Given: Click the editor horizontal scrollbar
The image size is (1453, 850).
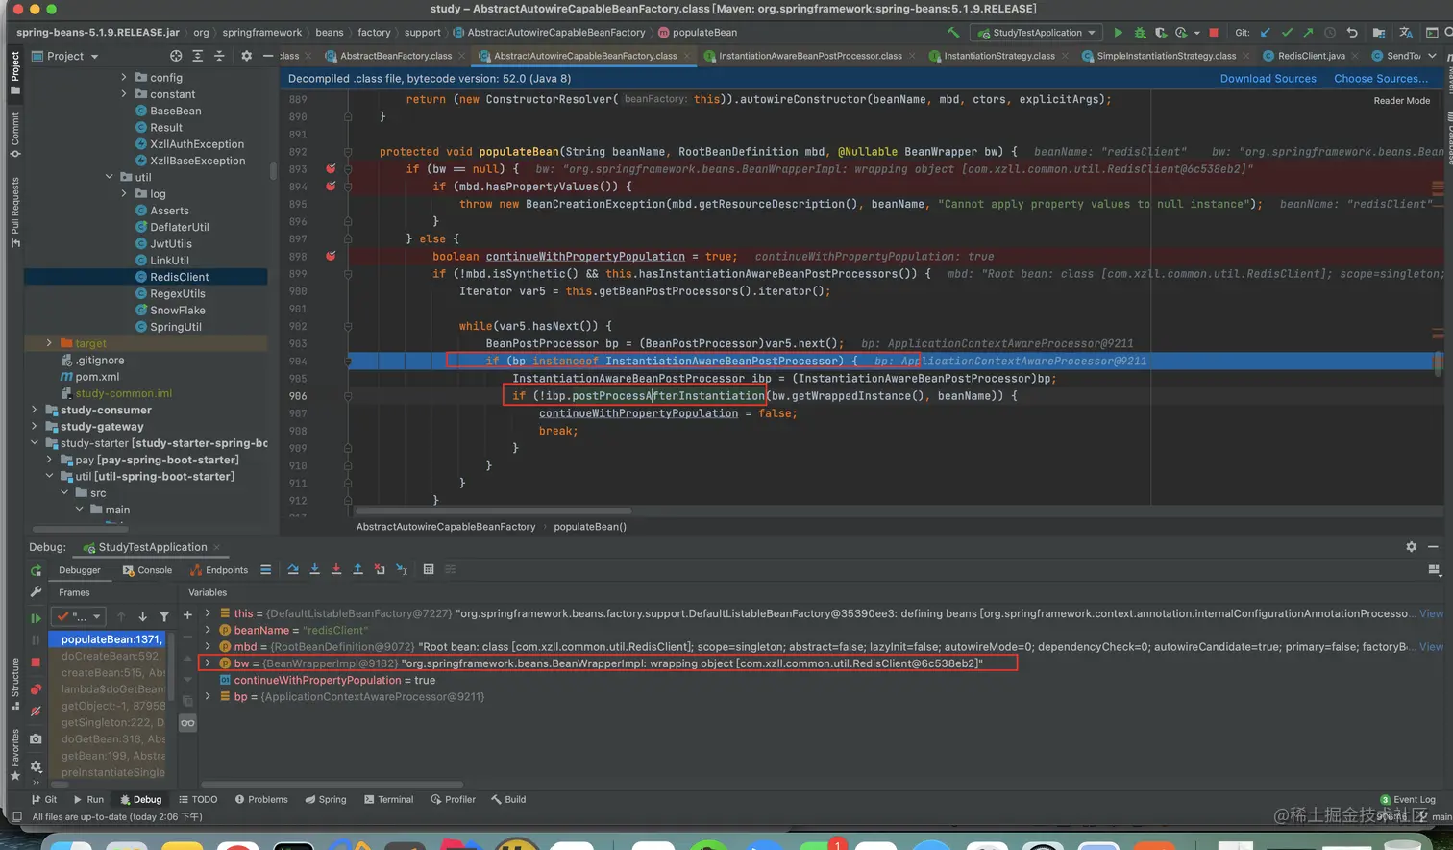Looking at the screenshot, I should [x=493, y=511].
